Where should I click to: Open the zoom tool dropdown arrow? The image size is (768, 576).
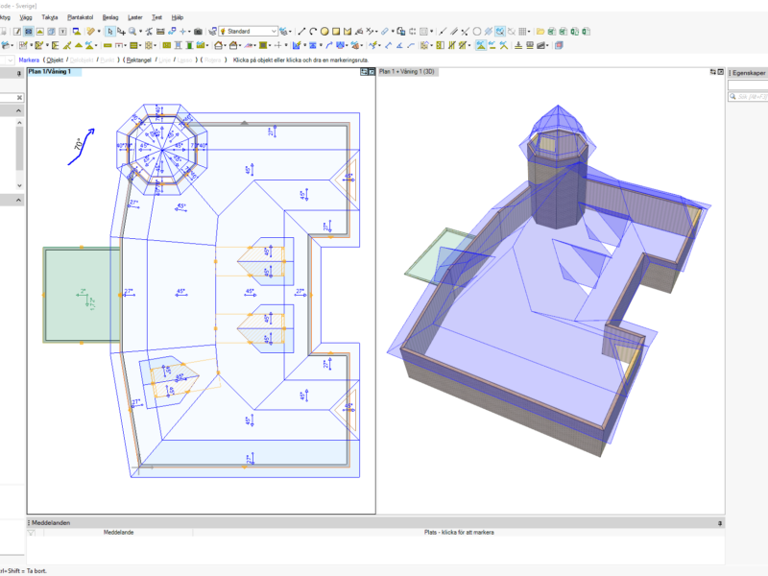(x=140, y=32)
